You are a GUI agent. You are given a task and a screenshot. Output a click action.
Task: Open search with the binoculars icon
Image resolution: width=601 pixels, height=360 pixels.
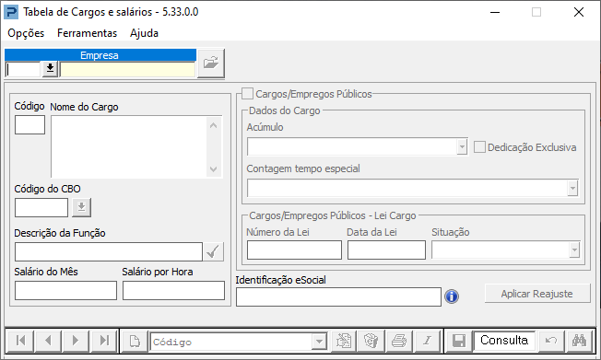click(x=579, y=341)
